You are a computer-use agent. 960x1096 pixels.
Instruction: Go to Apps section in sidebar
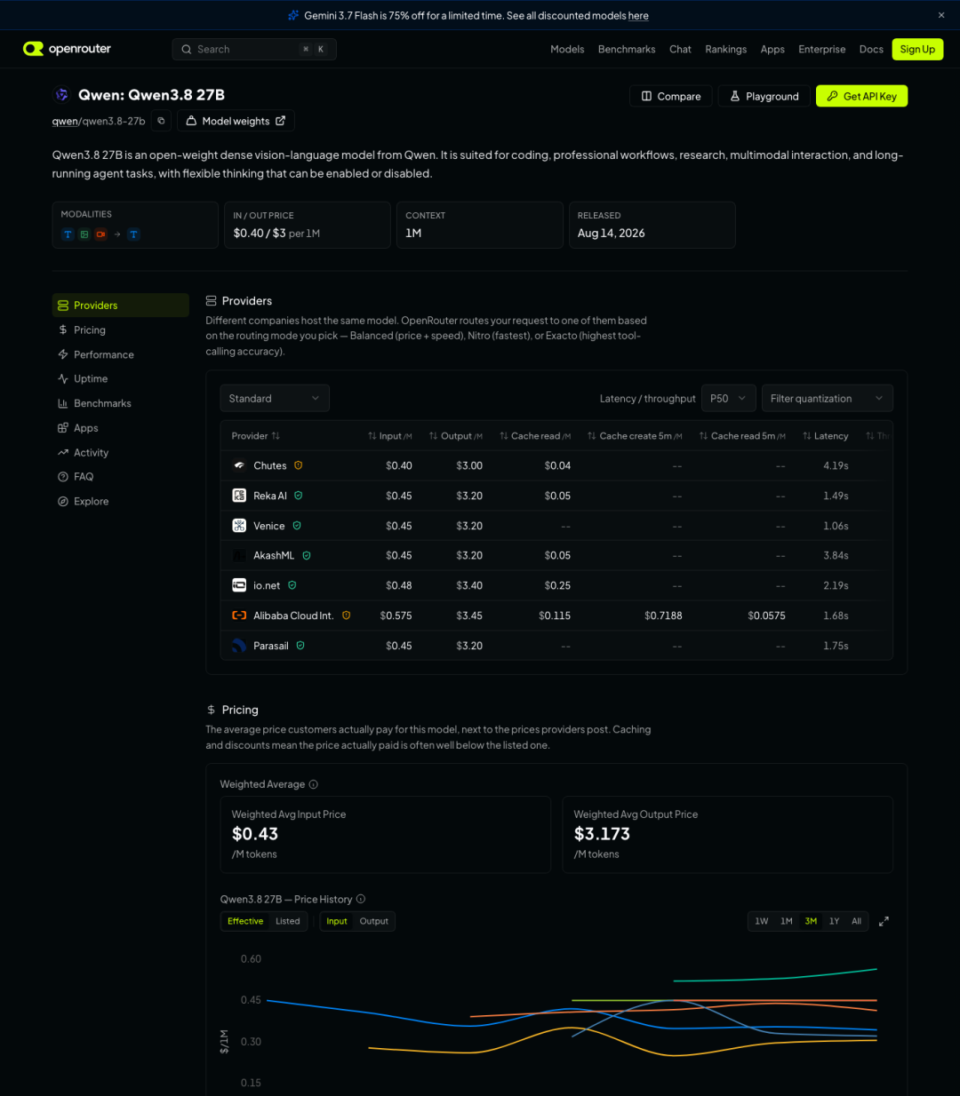pyautogui.click(x=120, y=428)
